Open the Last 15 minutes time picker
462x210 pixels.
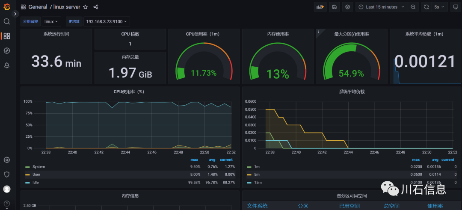(382, 7)
